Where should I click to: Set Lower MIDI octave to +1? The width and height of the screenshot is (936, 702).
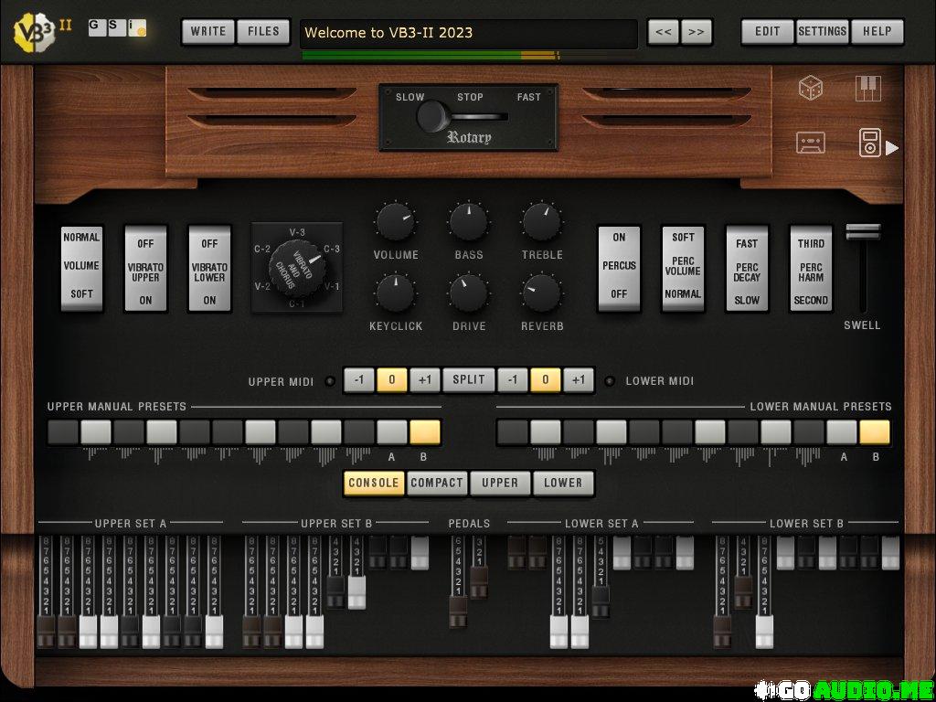coord(579,380)
